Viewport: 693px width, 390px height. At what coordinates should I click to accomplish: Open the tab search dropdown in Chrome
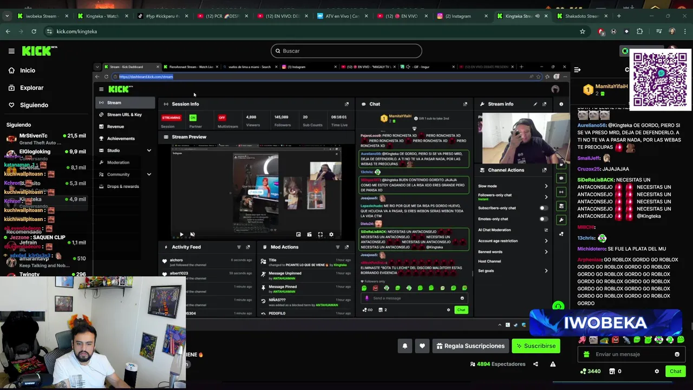pos(7,16)
